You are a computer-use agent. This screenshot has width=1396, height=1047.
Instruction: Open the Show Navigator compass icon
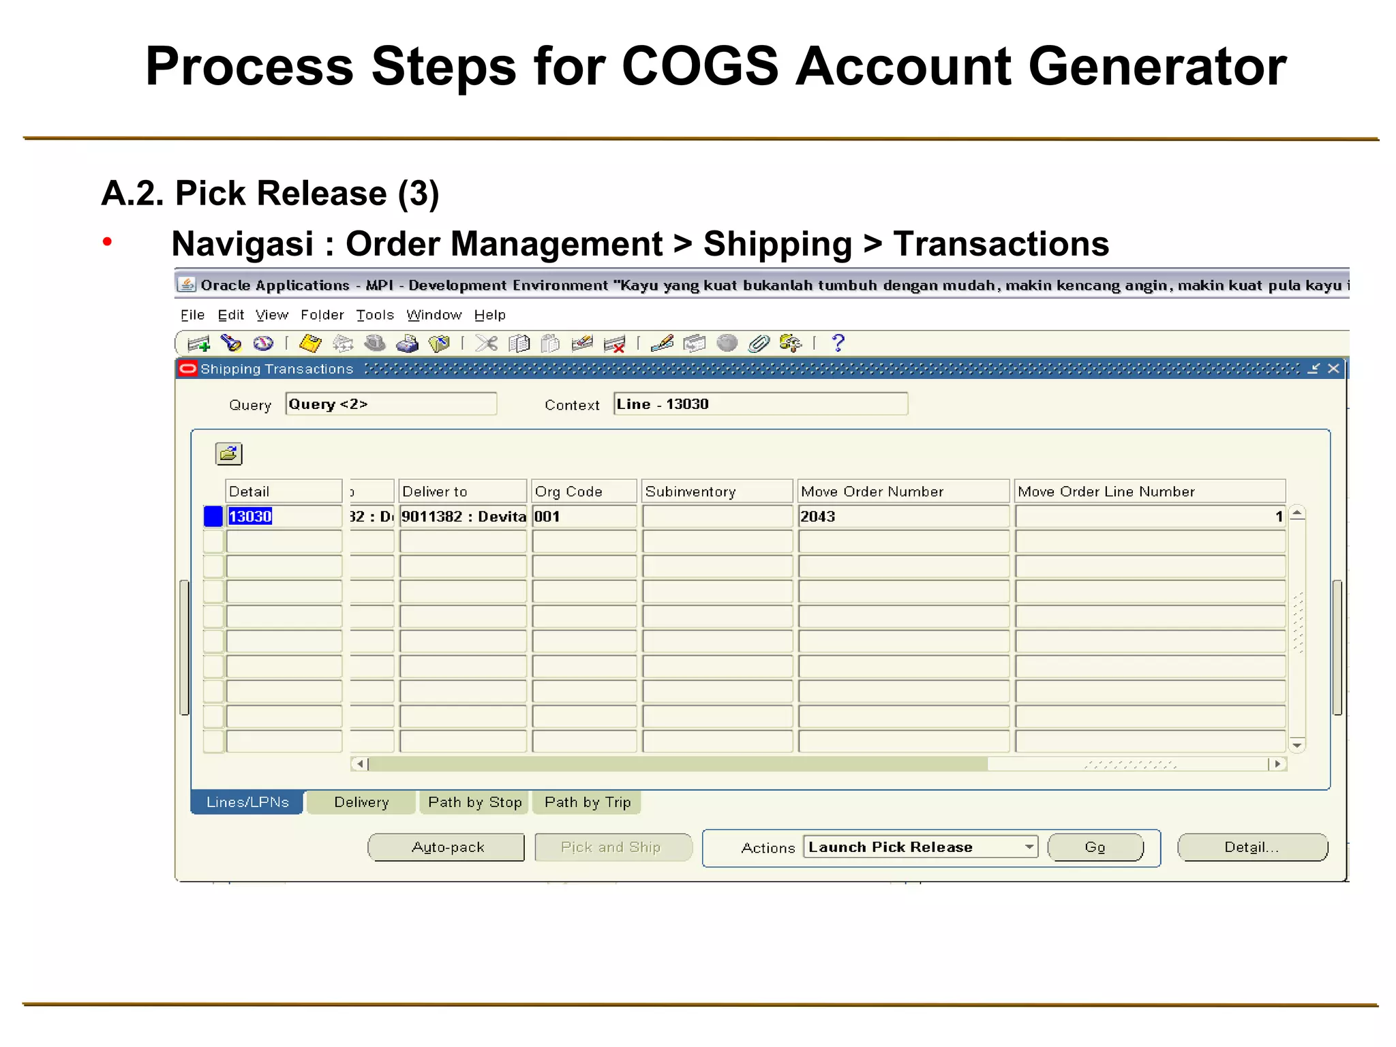pos(263,343)
